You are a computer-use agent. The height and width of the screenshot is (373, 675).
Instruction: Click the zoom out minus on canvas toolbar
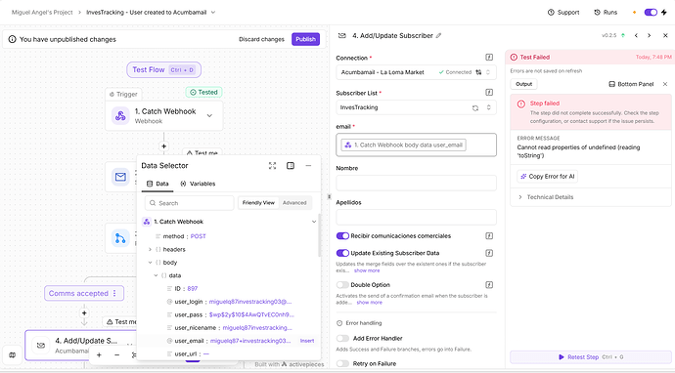coord(116,355)
